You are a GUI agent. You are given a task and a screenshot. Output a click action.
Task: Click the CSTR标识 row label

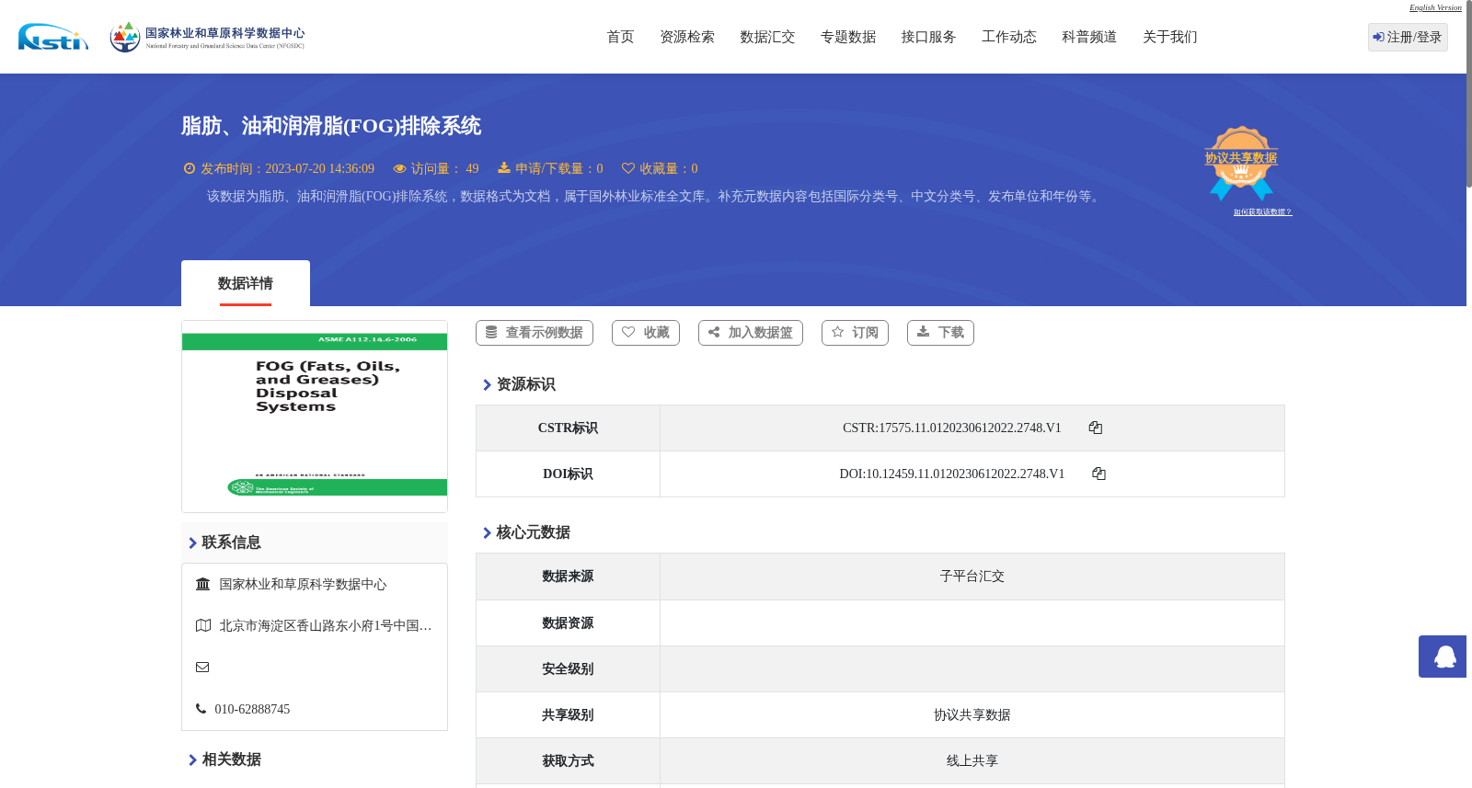tap(568, 428)
